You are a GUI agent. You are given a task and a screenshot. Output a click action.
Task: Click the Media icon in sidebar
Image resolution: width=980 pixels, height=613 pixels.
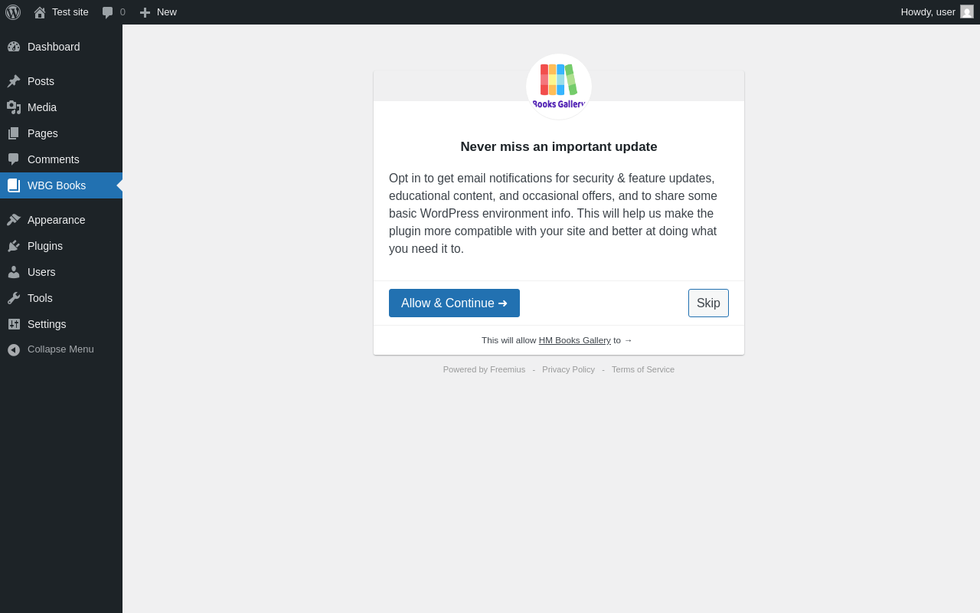[x=14, y=107]
